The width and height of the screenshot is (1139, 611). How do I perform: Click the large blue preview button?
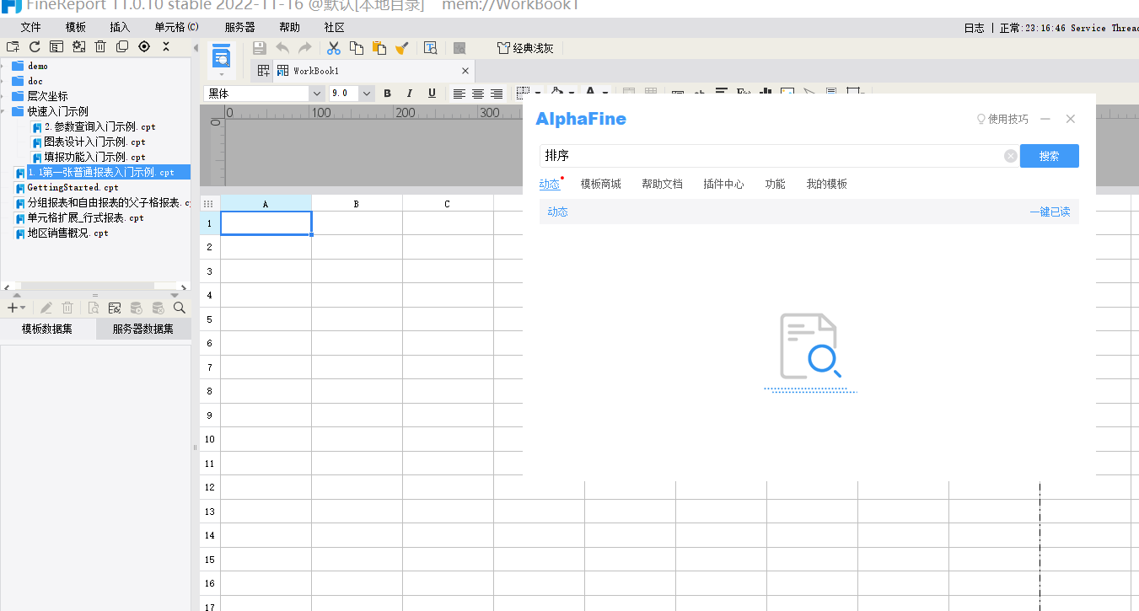[x=221, y=56]
